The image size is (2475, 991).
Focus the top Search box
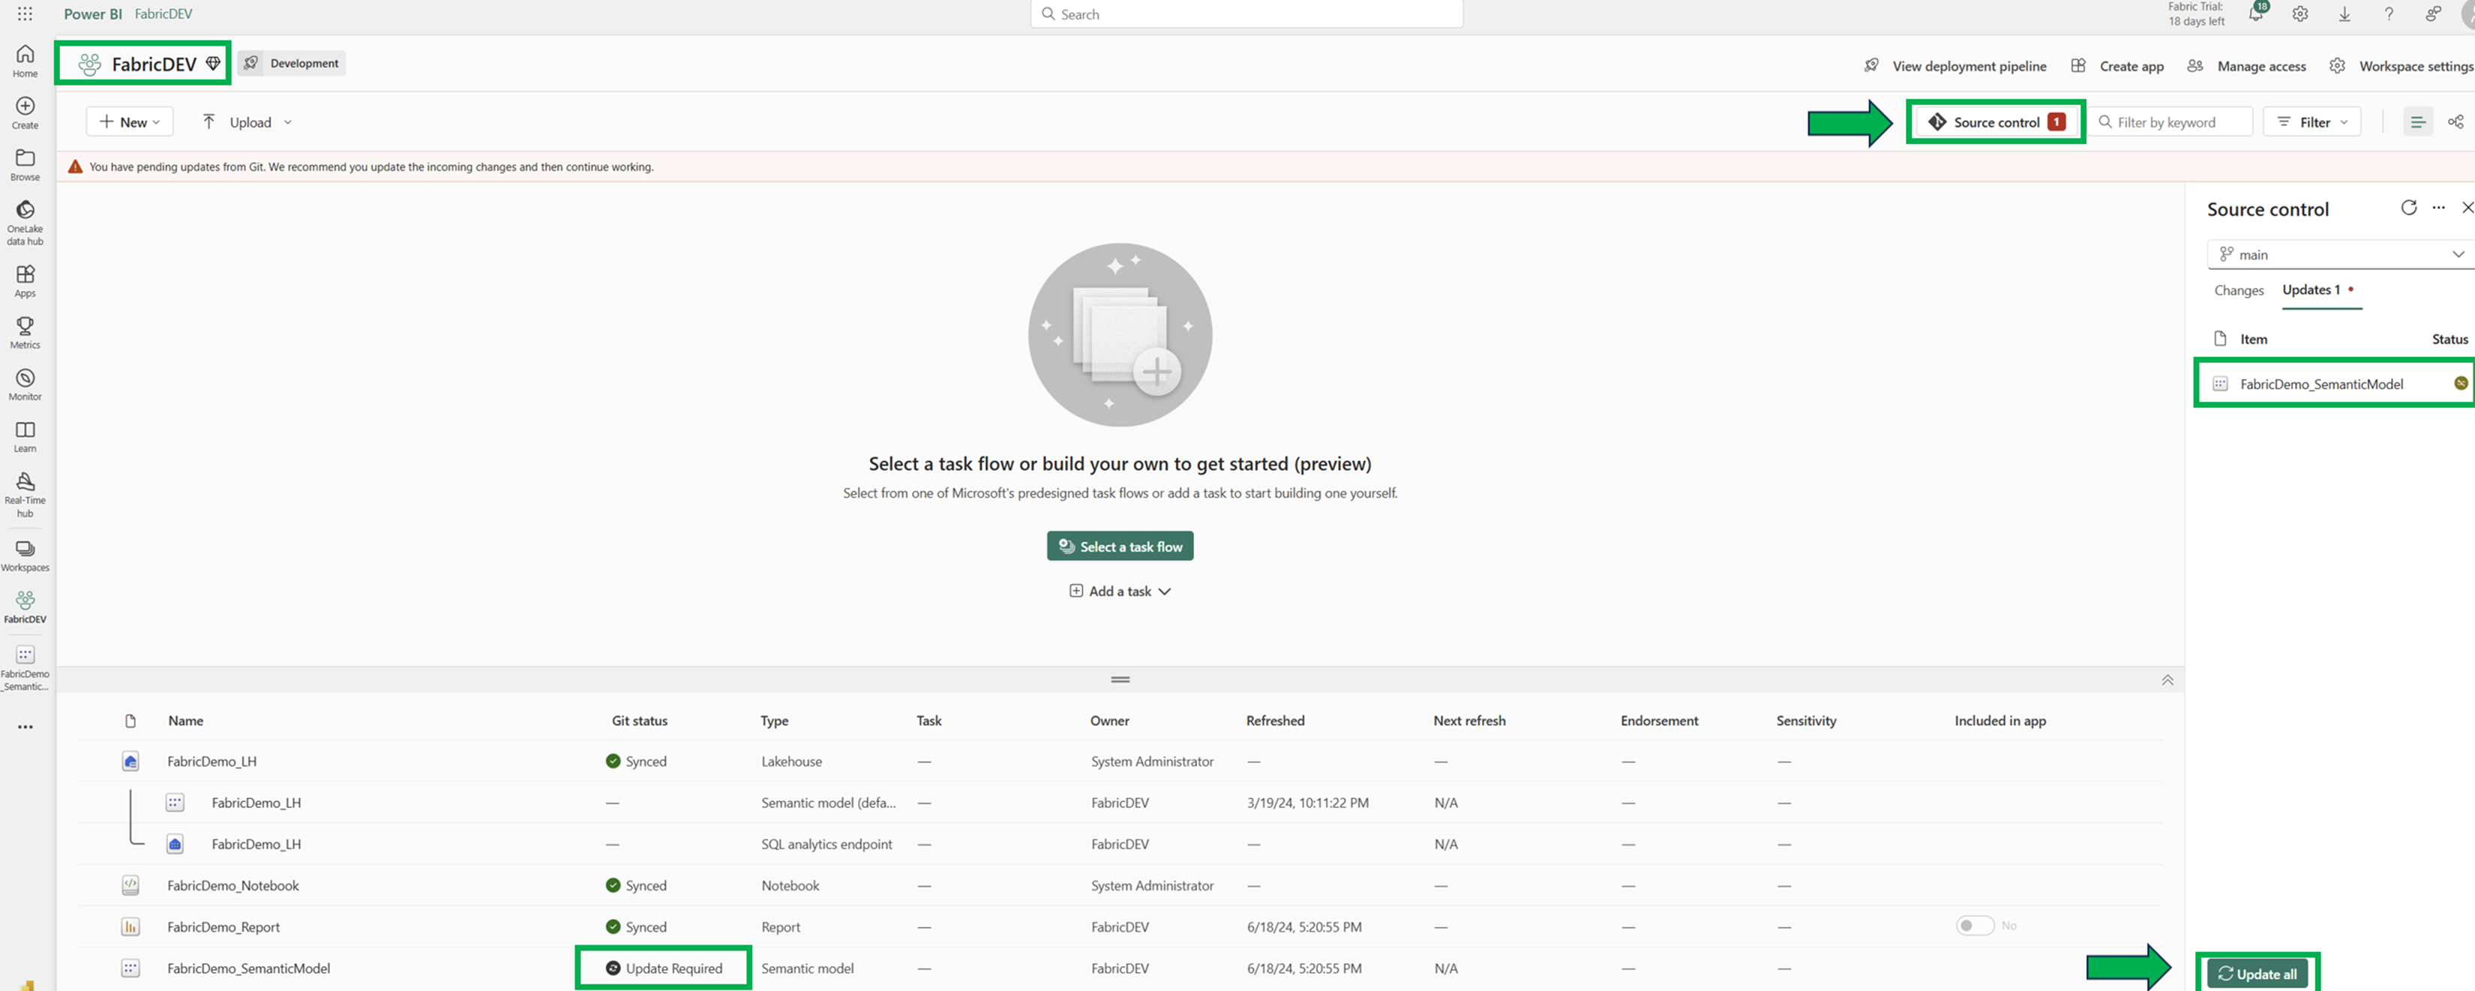pos(1246,14)
